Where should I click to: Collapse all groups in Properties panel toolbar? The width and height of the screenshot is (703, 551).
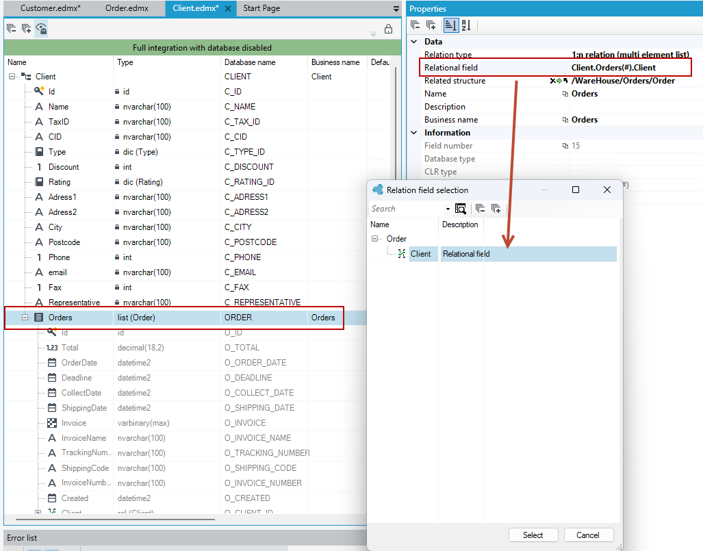click(416, 25)
